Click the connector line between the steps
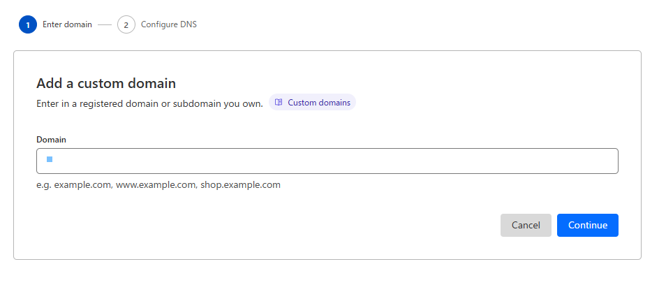This screenshot has height=285, width=666. [x=105, y=24]
